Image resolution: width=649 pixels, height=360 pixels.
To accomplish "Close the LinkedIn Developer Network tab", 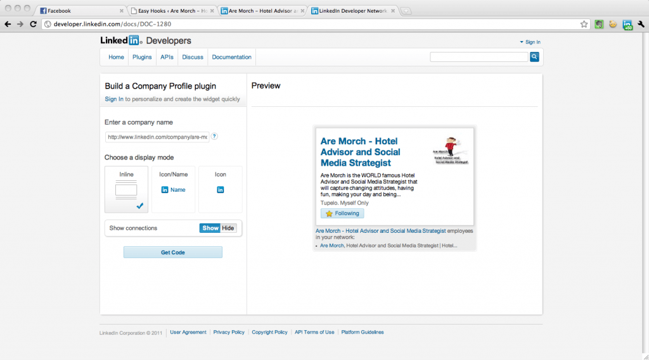I will coord(393,11).
